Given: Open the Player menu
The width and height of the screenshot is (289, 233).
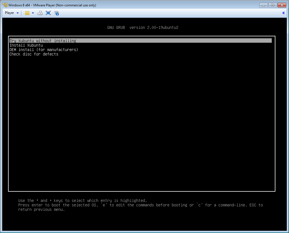Looking at the screenshot, I should tap(12, 13).
